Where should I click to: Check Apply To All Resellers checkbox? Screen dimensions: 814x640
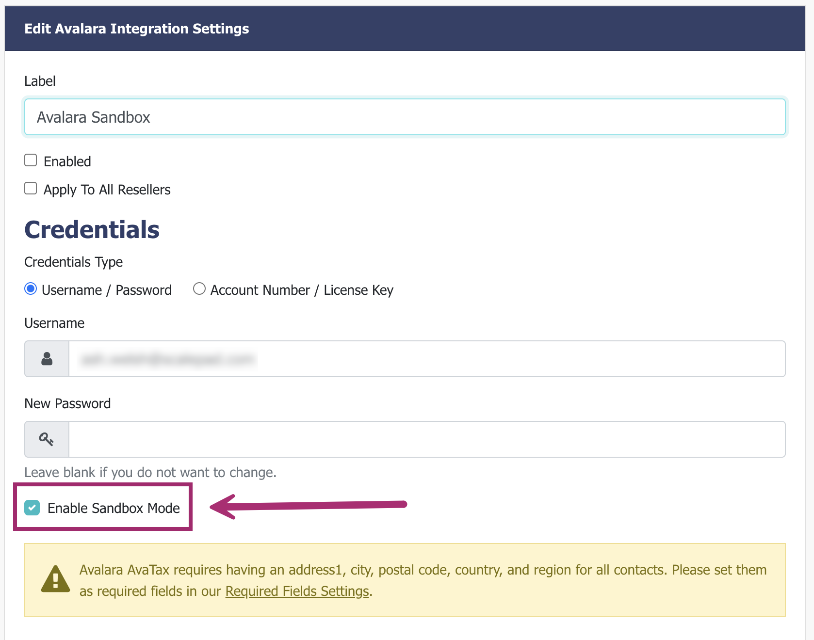pyautogui.click(x=31, y=189)
